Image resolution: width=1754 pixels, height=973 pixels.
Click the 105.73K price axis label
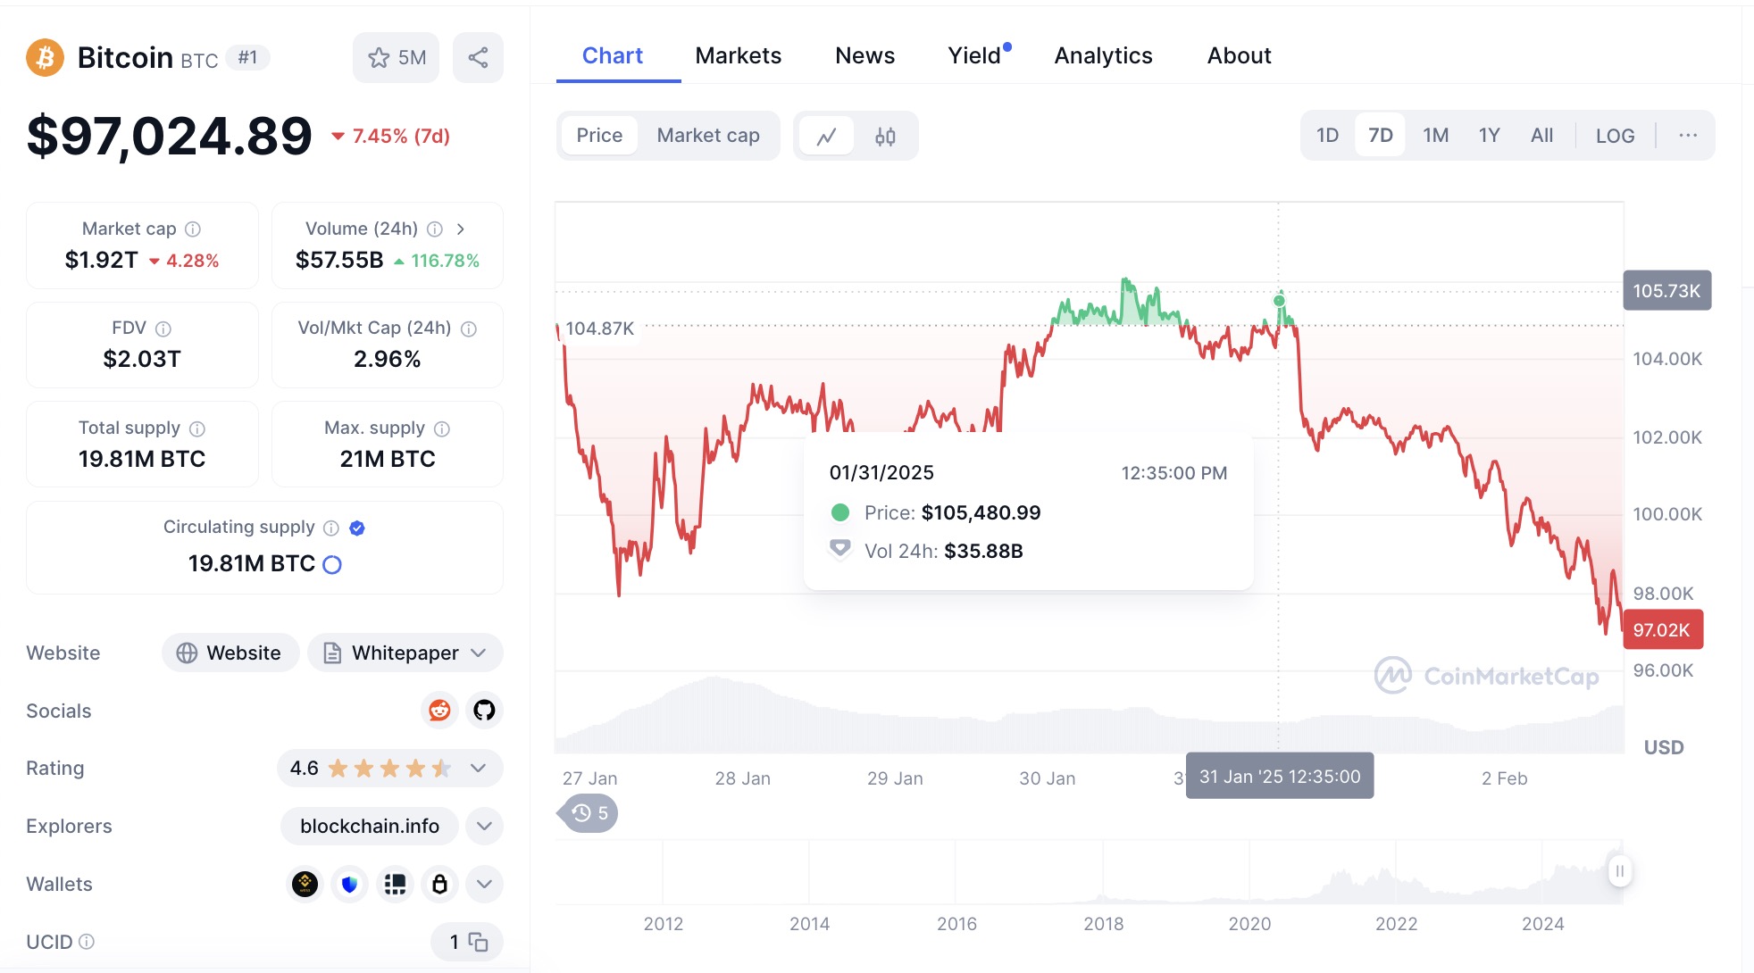click(1666, 291)
